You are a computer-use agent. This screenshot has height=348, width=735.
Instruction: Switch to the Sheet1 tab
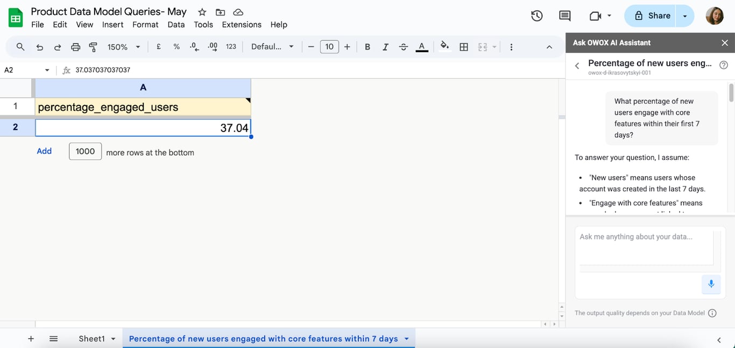91,339
